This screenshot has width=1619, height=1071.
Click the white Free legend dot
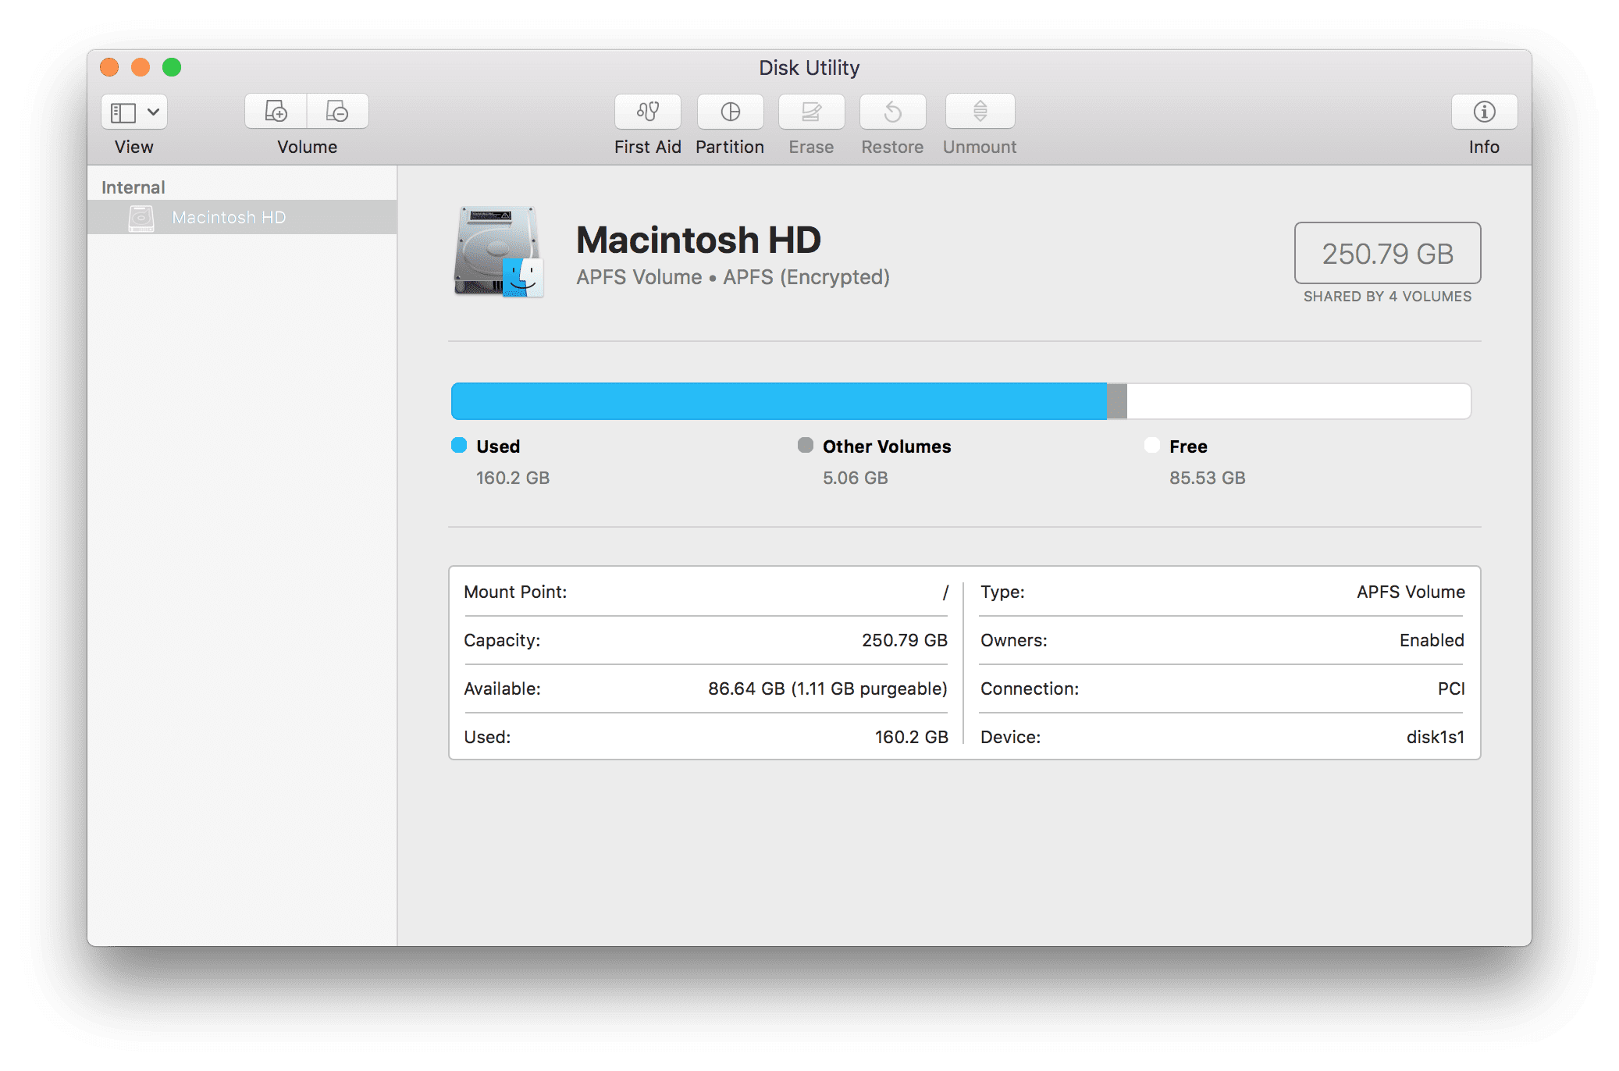[1152, 445]
